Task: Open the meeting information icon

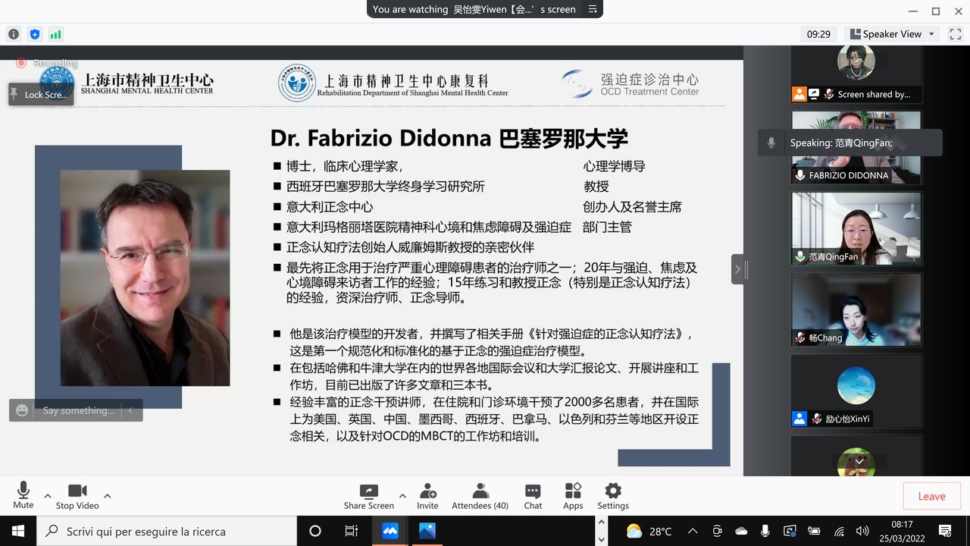Action: pyautogui.click(x=14, y=34)
